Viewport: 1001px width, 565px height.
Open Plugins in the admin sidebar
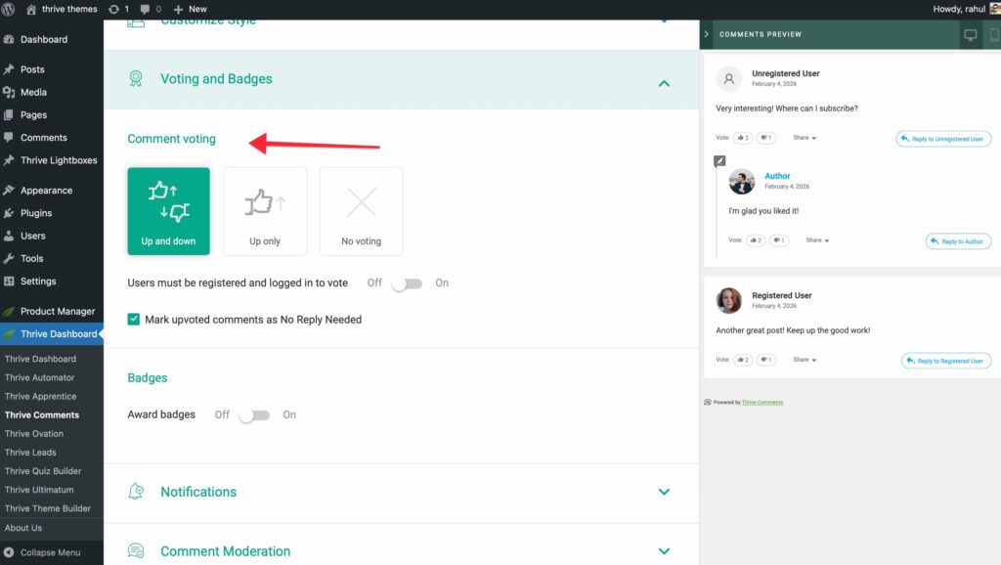click(36, 213)
